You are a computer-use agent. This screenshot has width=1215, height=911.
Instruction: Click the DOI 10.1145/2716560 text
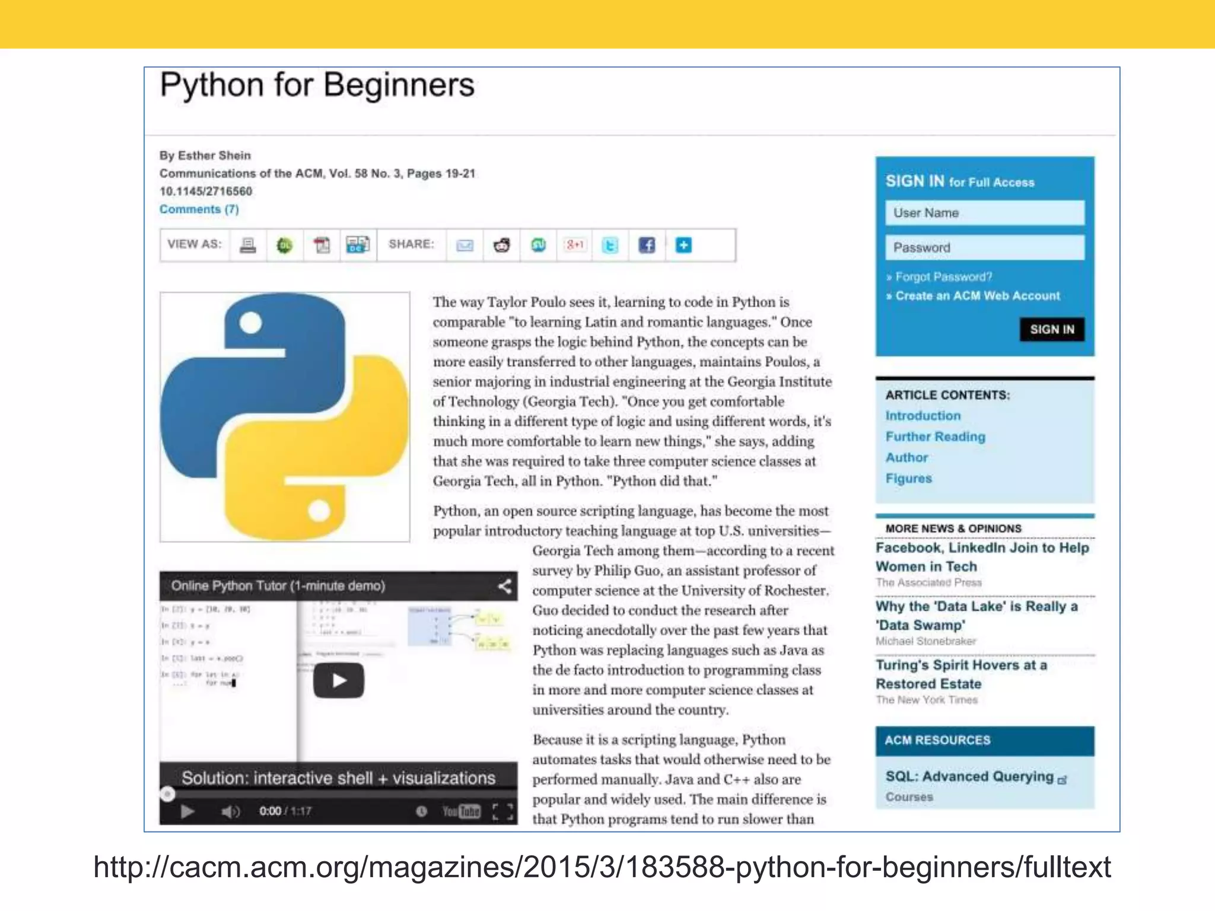[206, 191]
